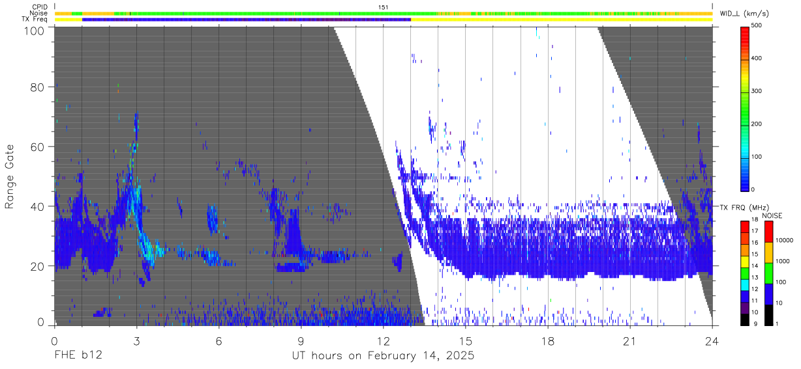This screenshot has height=369, width=801.
Task: Click the 6 hour tick on time axis
Action: pyautogui.click(x=219, y=341)
